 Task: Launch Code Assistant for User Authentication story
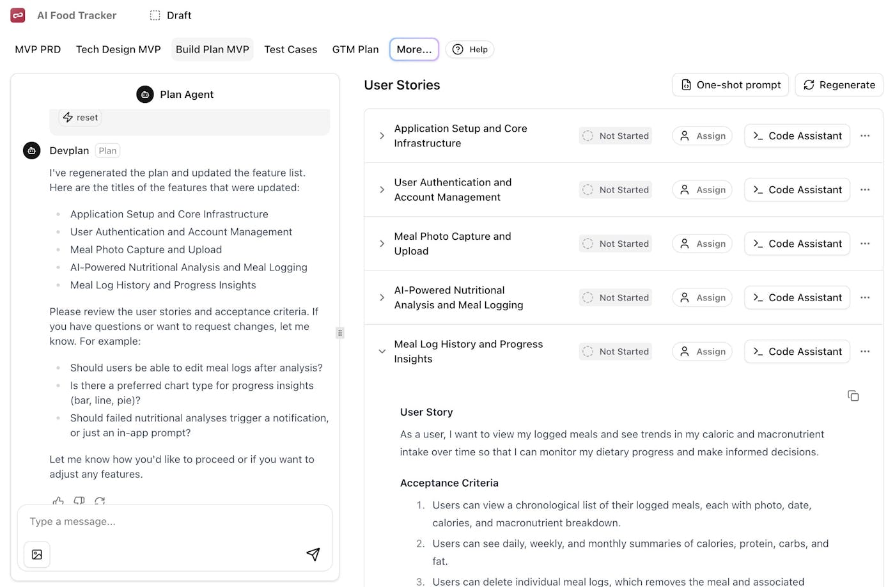(797, 189)
